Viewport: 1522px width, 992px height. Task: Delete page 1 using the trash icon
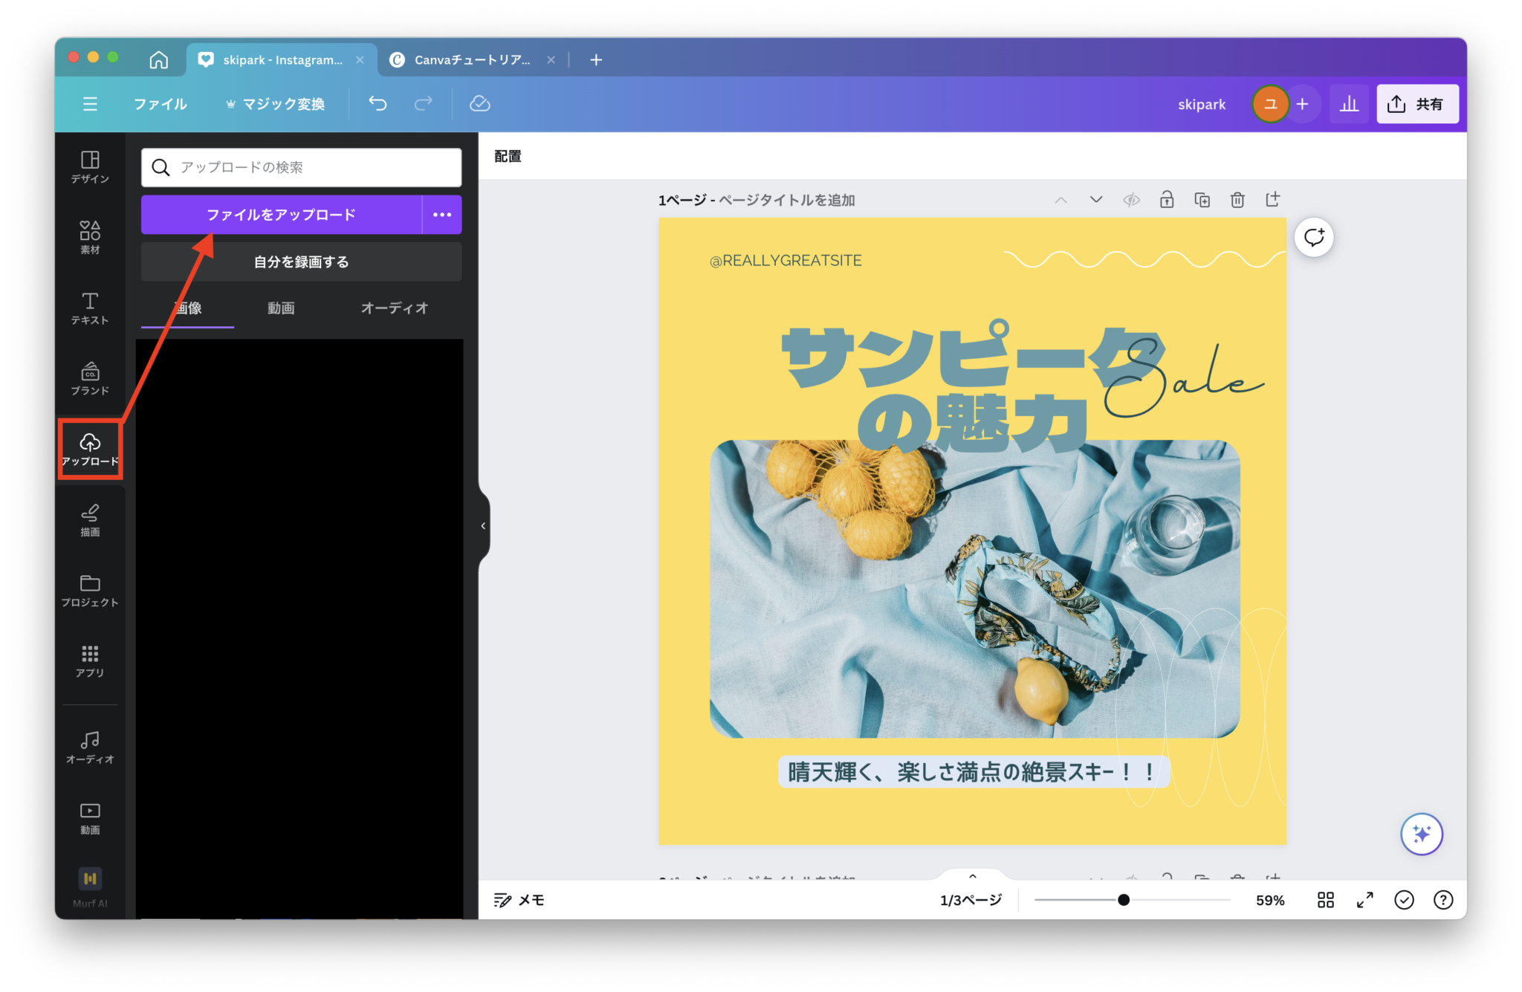pyautogui.click(x=1237, y=199)
